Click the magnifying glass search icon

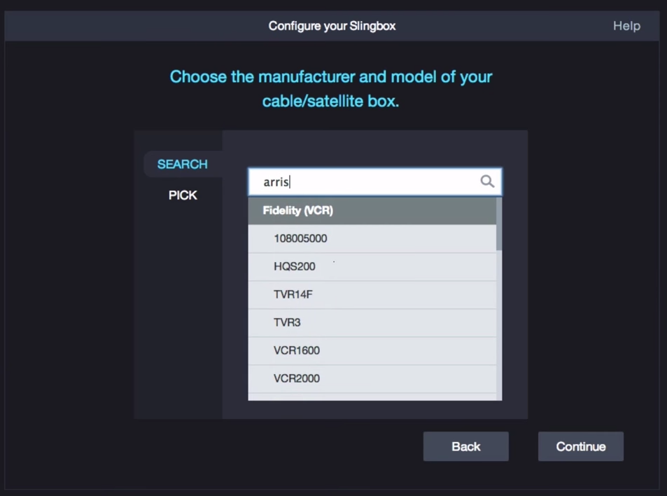(x=486, y=181)
